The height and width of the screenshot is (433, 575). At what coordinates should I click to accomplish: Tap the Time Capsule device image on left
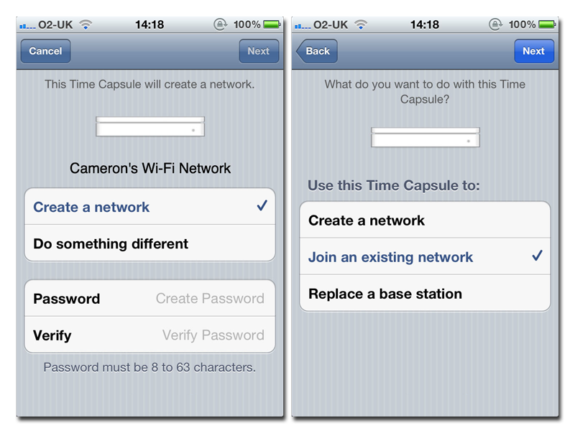[150, 126]
